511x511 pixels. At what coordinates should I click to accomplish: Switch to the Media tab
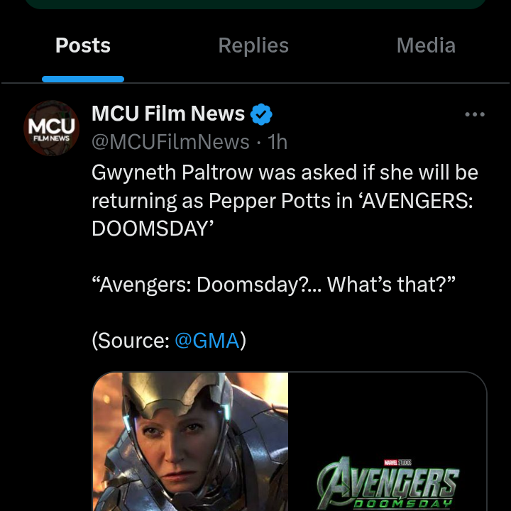[426, 45]
